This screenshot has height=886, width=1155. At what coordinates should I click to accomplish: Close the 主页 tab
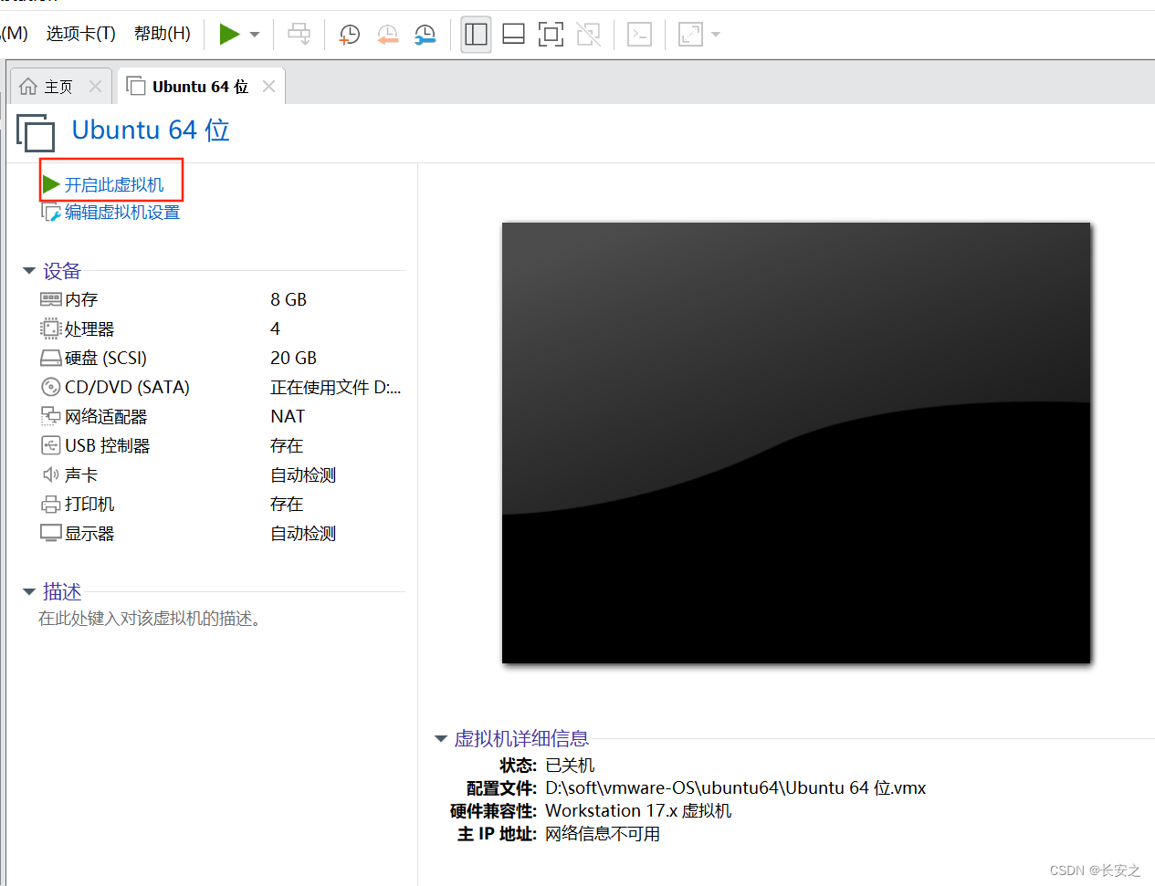point(95,87)
